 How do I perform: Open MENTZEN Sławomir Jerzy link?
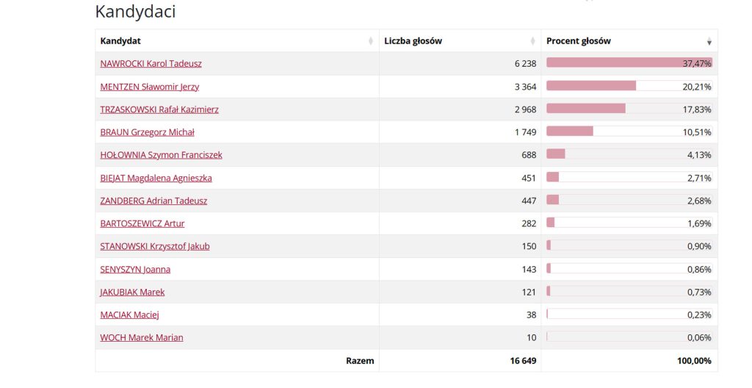(149, 87)
